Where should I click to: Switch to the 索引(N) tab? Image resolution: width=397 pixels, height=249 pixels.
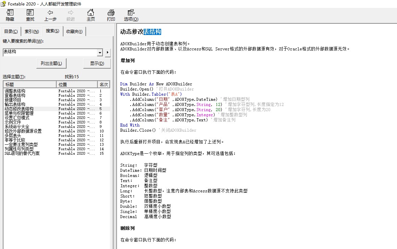pyautogui.click(x=32, y=32)
